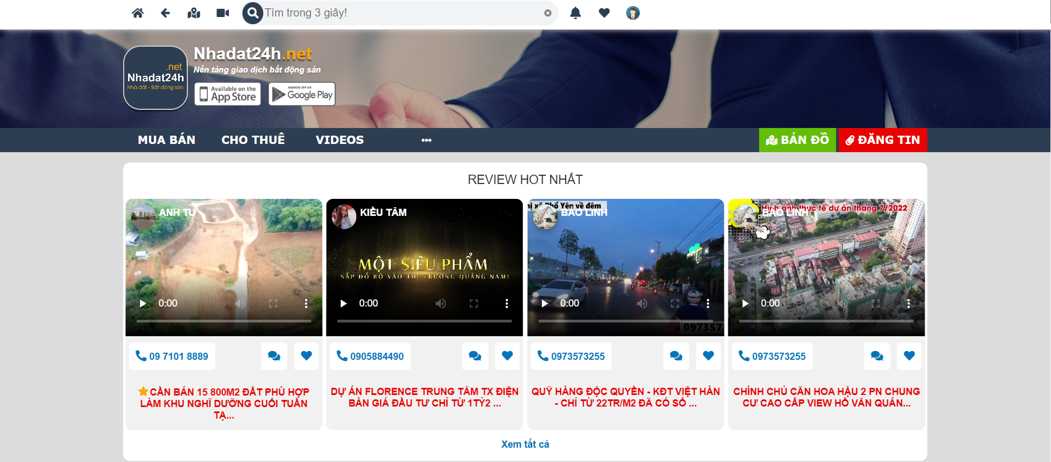
Task: Open the notifications bell
Action: pos(576,13)
